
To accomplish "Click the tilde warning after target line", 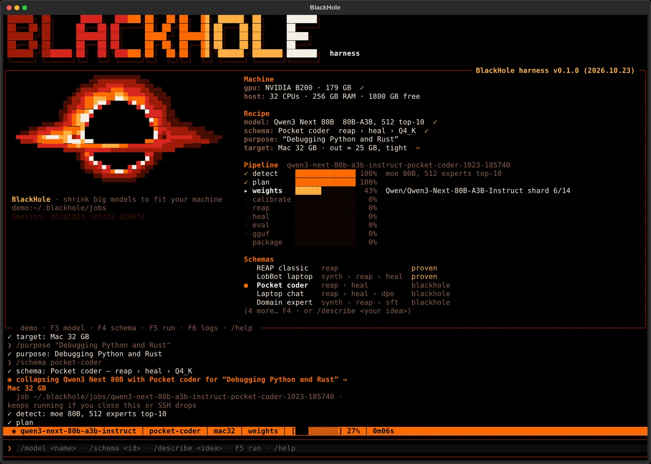I will 417,148.
